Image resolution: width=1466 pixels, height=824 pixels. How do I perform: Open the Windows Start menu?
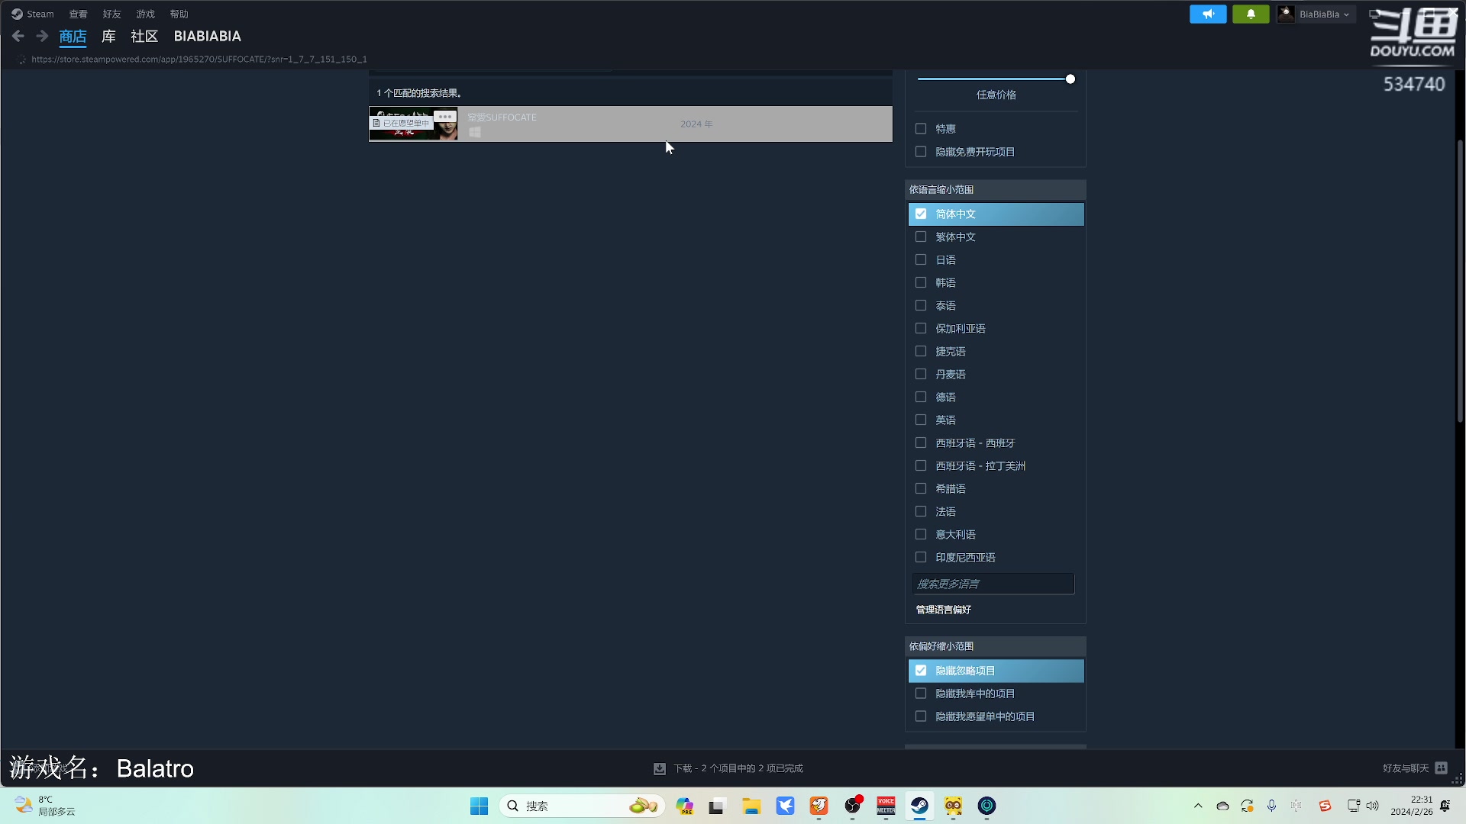point(479,806)
